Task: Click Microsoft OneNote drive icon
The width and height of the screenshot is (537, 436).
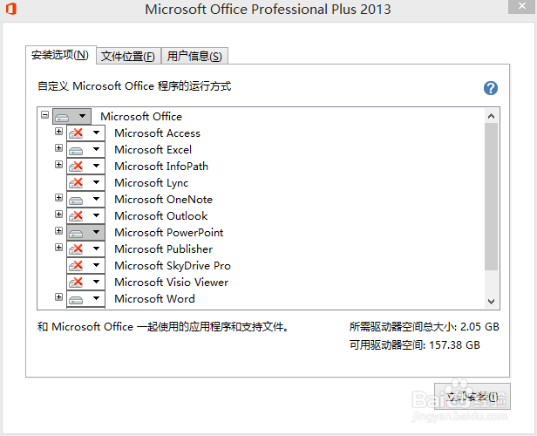Action: click(77, 200)
